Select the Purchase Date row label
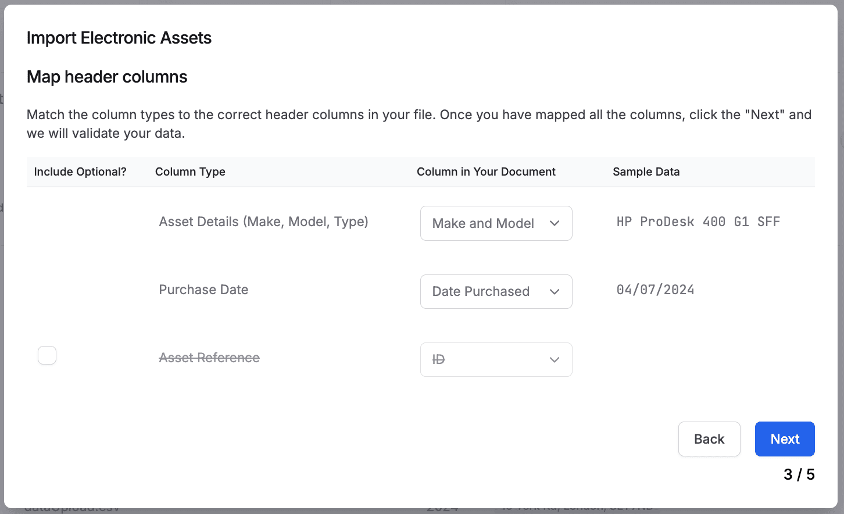 [x=203, y=290]
